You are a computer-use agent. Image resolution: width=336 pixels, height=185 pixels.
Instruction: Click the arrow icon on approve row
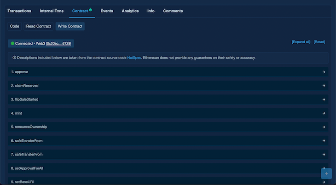(x=324, y=72)
